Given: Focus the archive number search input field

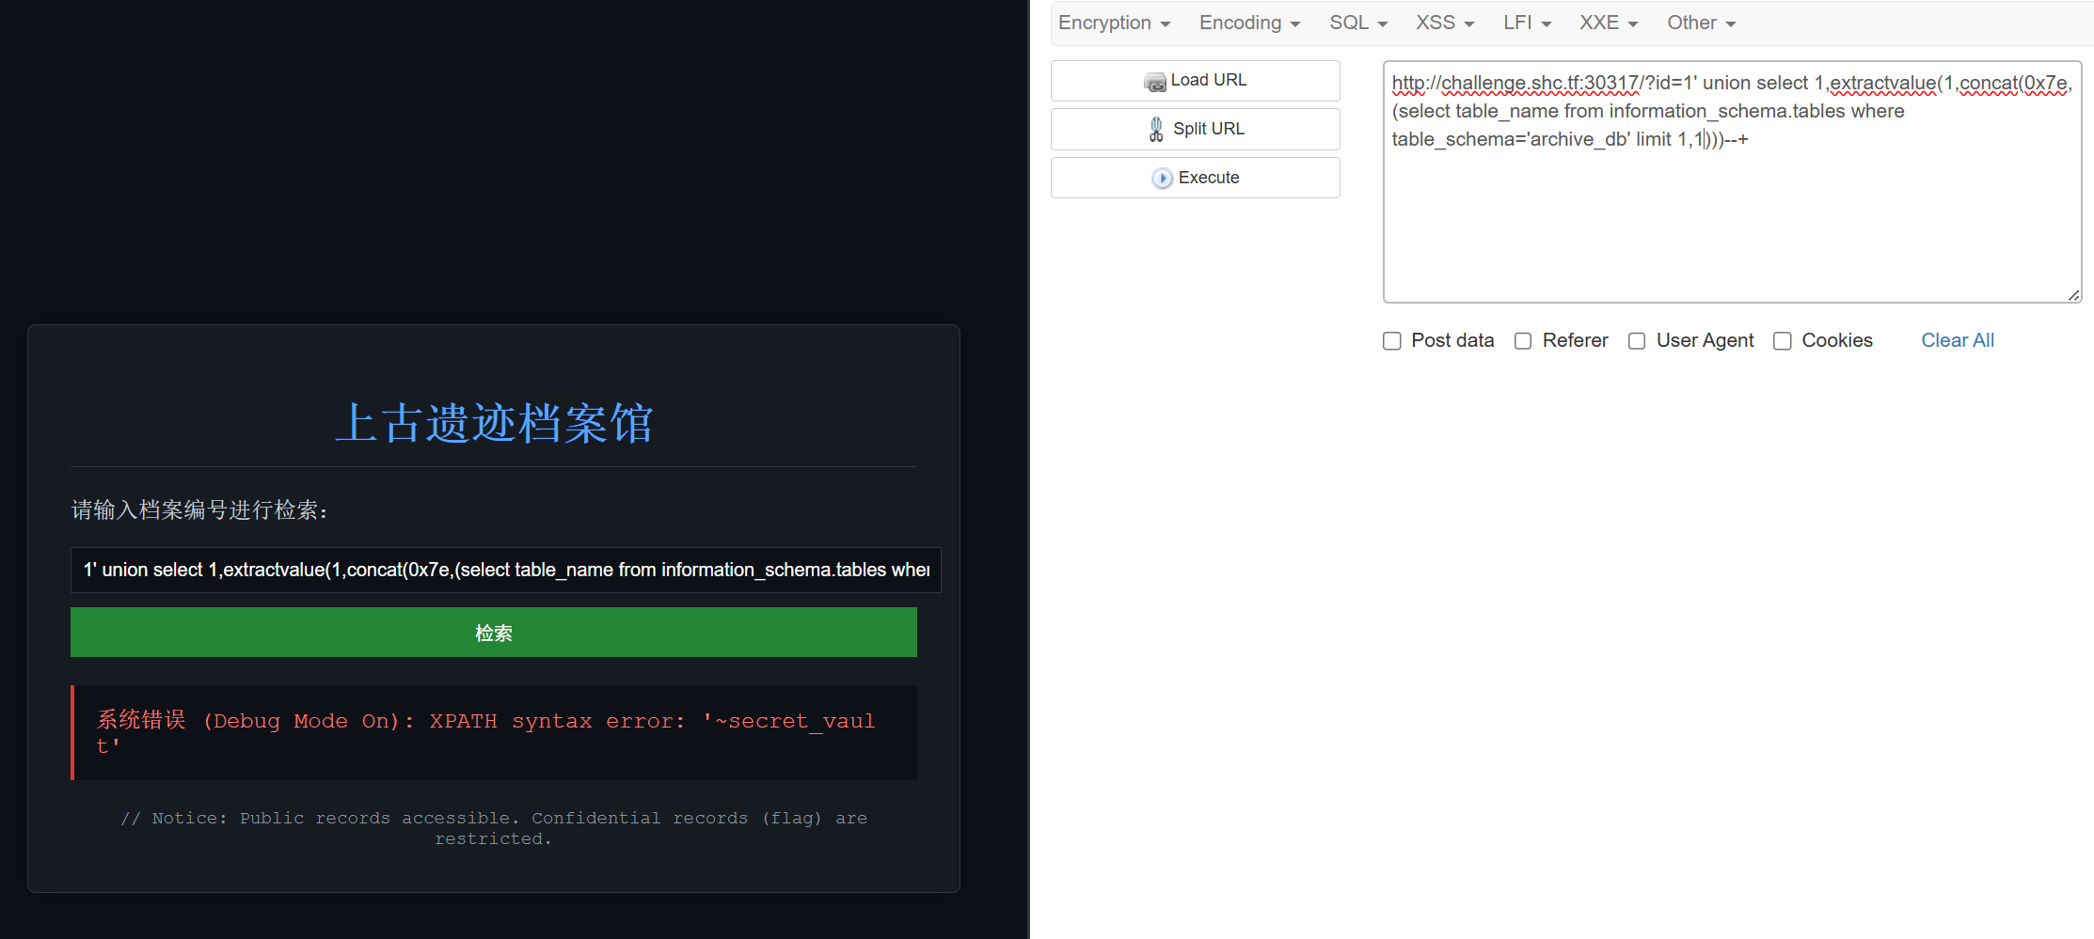Looking at the screenshot, I should click(x=506, y=571).
